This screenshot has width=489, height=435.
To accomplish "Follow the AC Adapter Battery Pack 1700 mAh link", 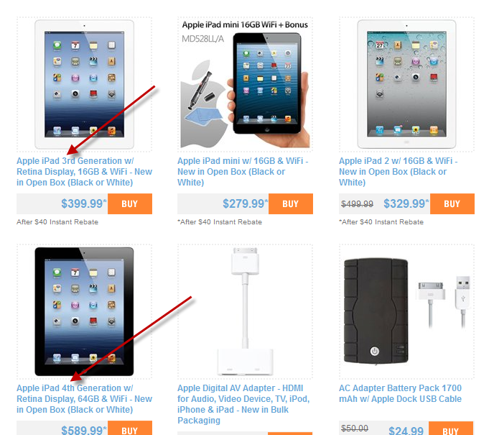I will pos(400,393).
